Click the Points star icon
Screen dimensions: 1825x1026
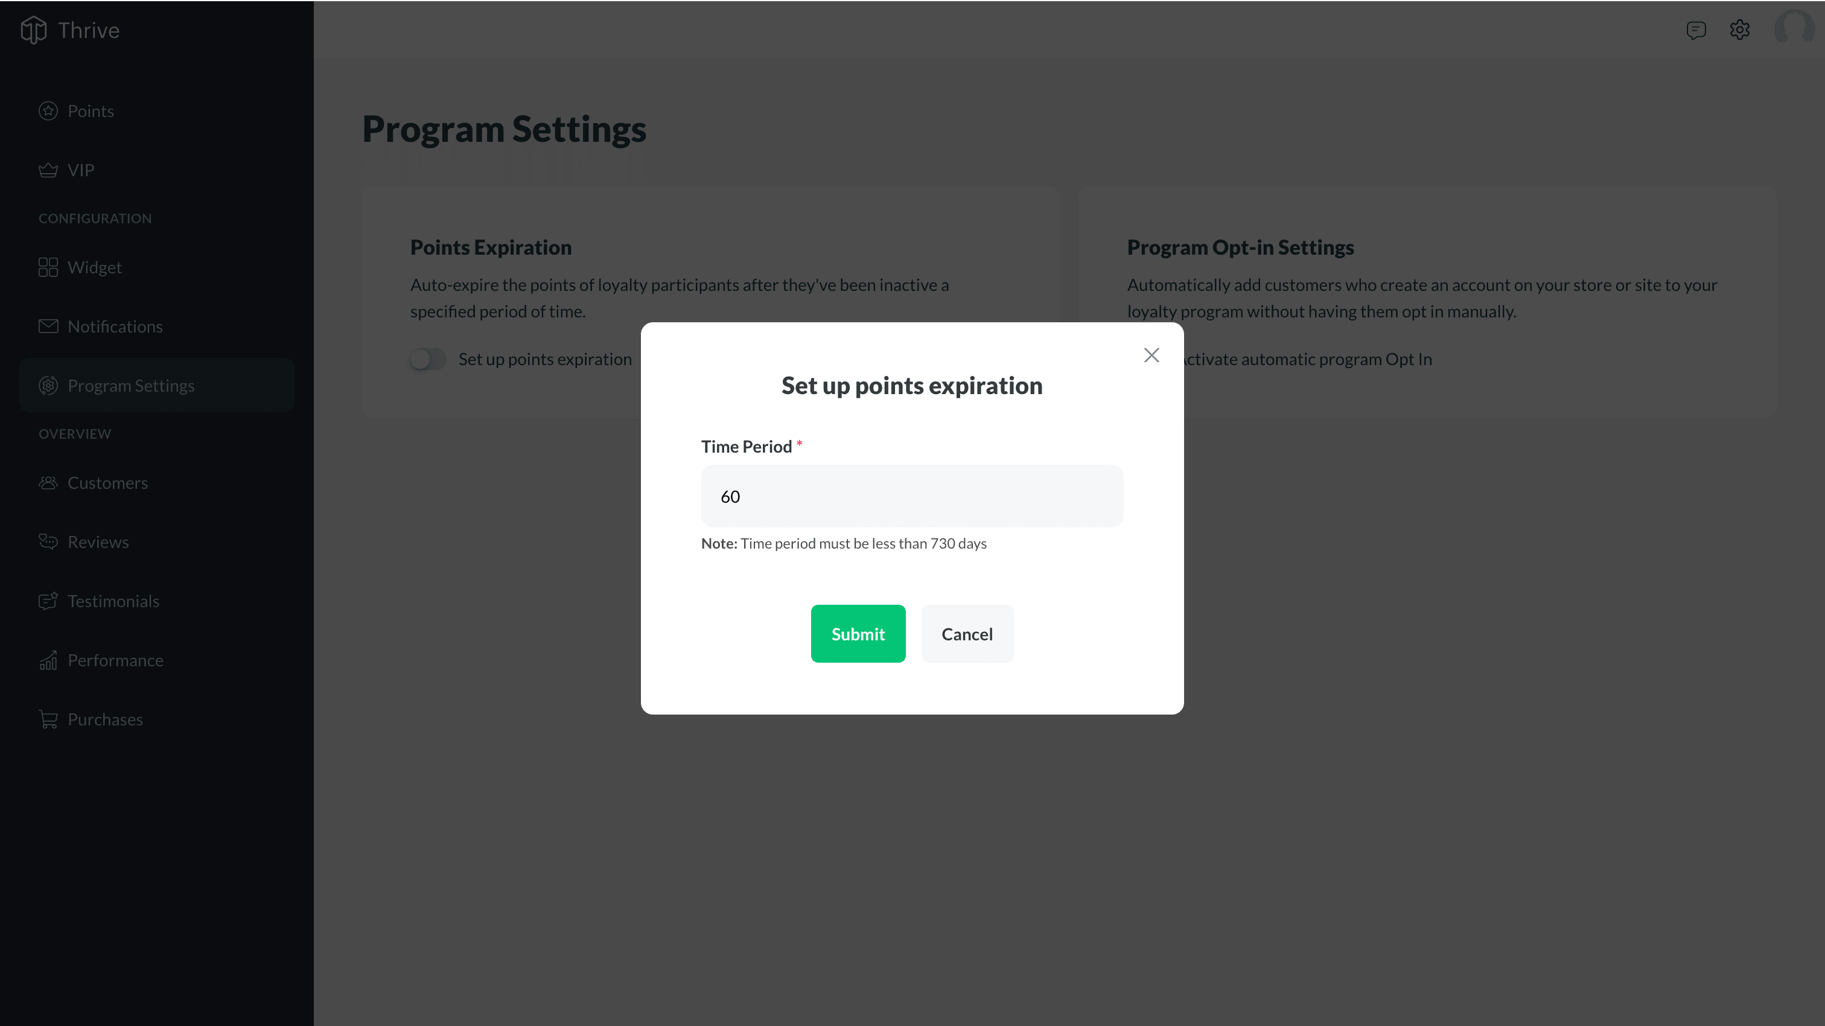coord(48,111)
